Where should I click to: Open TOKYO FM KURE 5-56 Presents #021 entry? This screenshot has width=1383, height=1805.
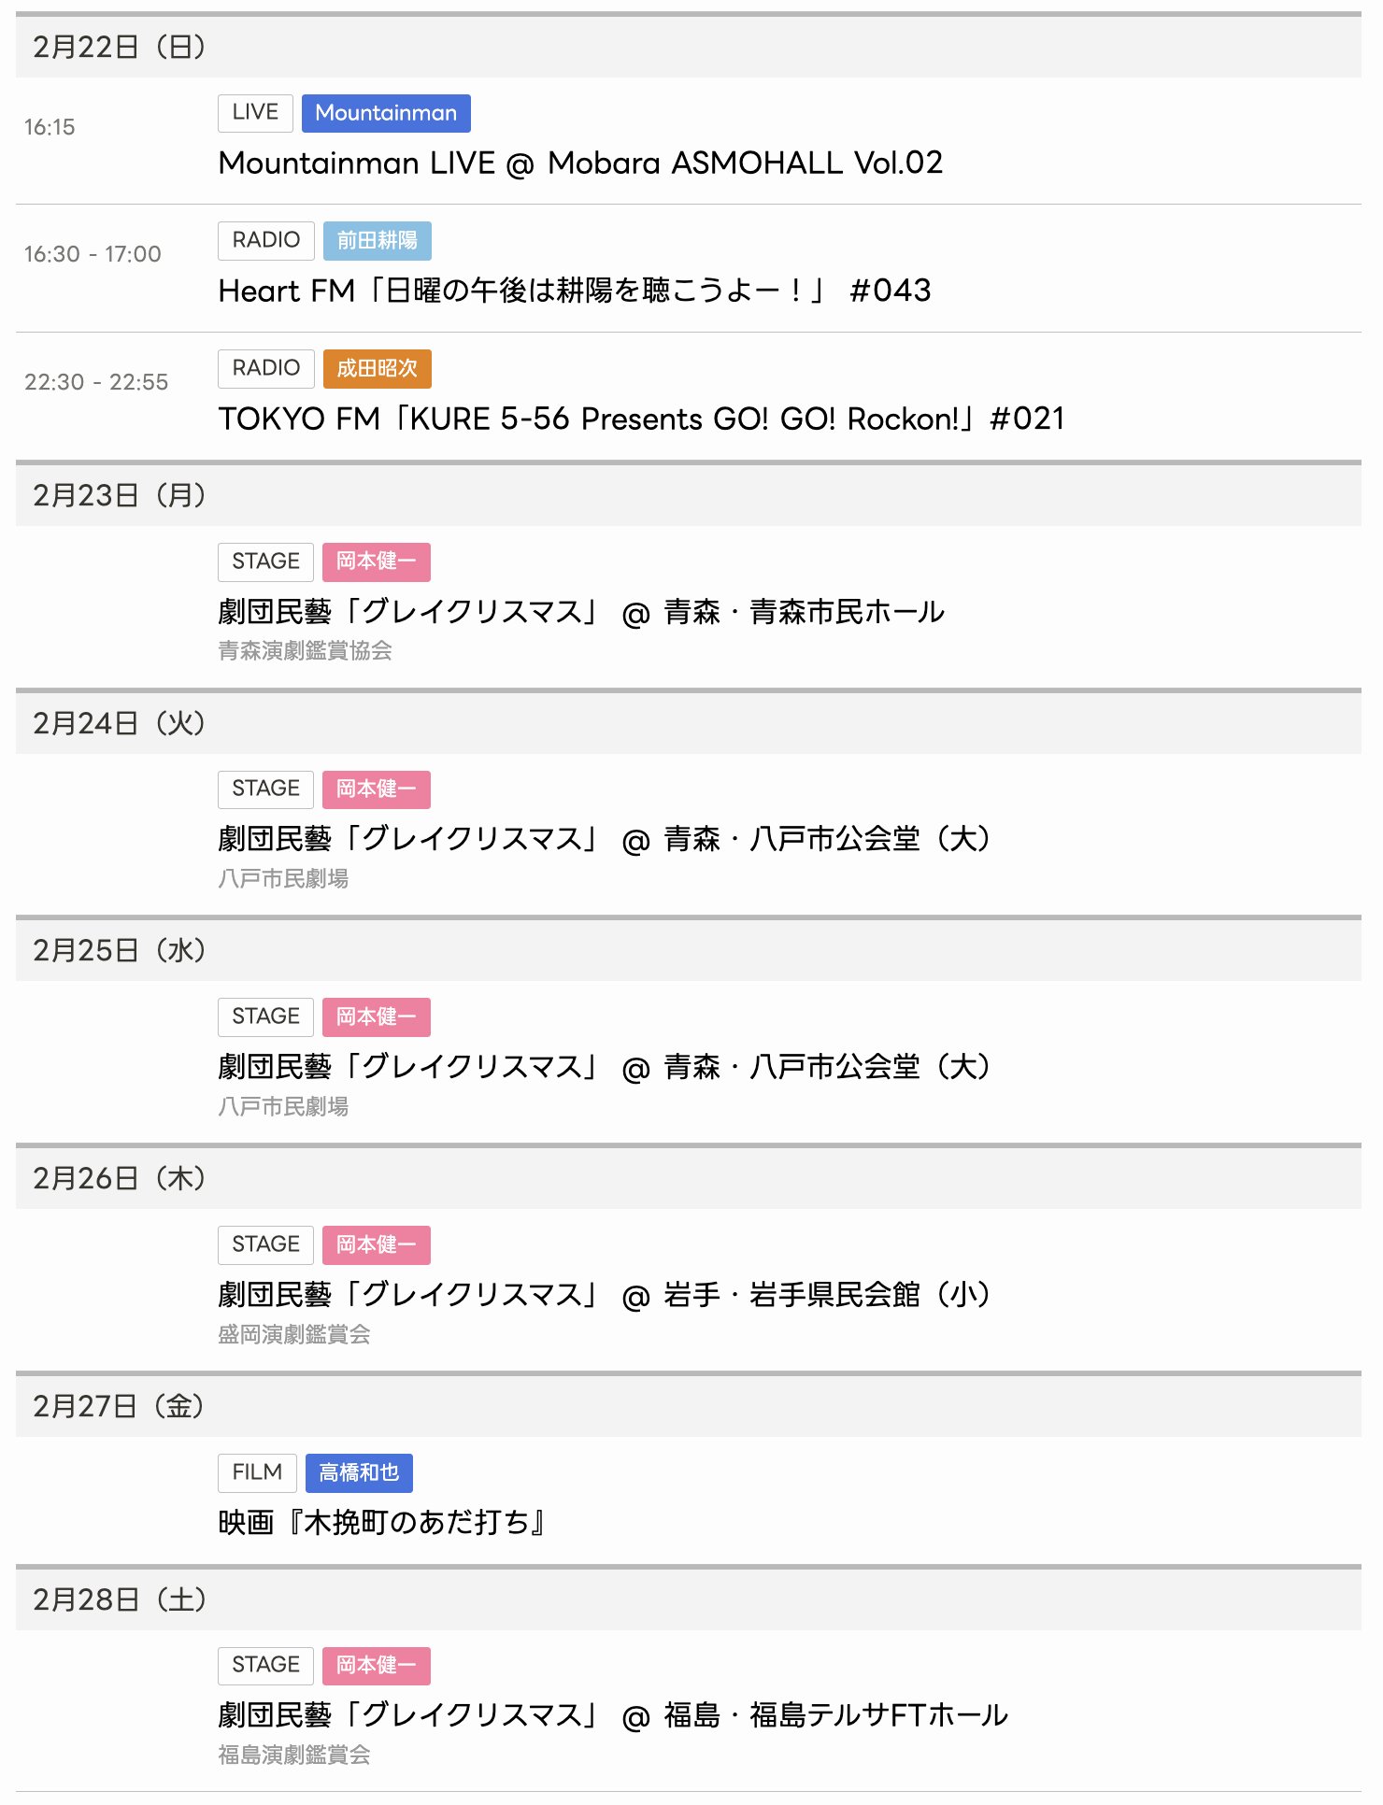click(x=641, y=419)
